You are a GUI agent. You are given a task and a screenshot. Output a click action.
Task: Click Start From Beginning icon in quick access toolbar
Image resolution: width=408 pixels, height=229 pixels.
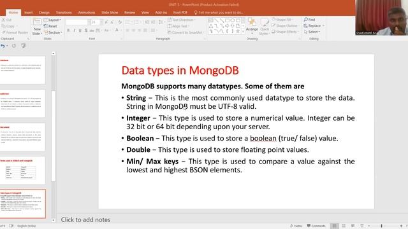coord(24,46)
